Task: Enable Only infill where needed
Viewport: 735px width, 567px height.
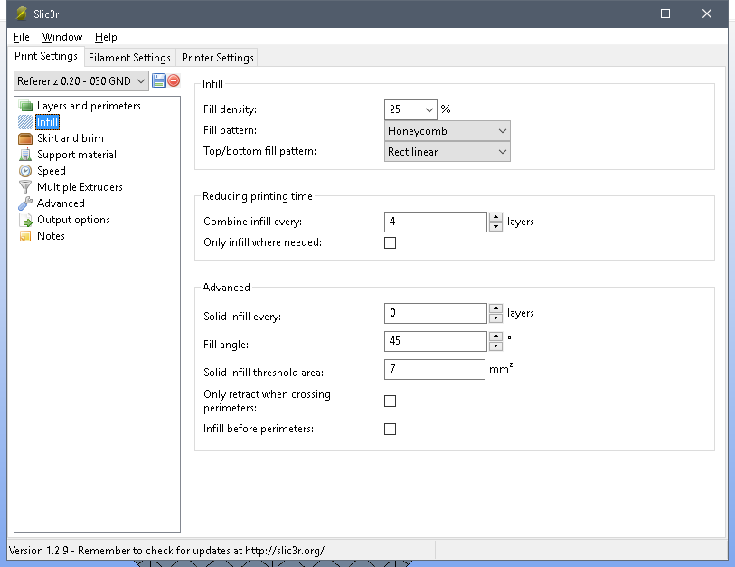Action: 391,242
